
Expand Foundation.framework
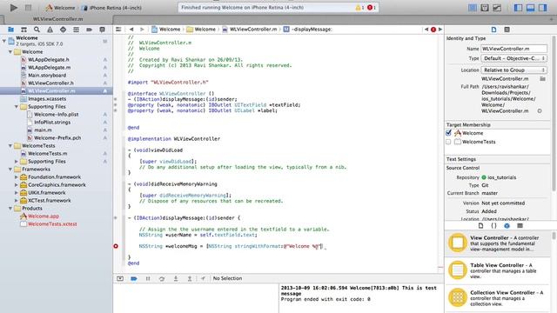pos(17,176)
